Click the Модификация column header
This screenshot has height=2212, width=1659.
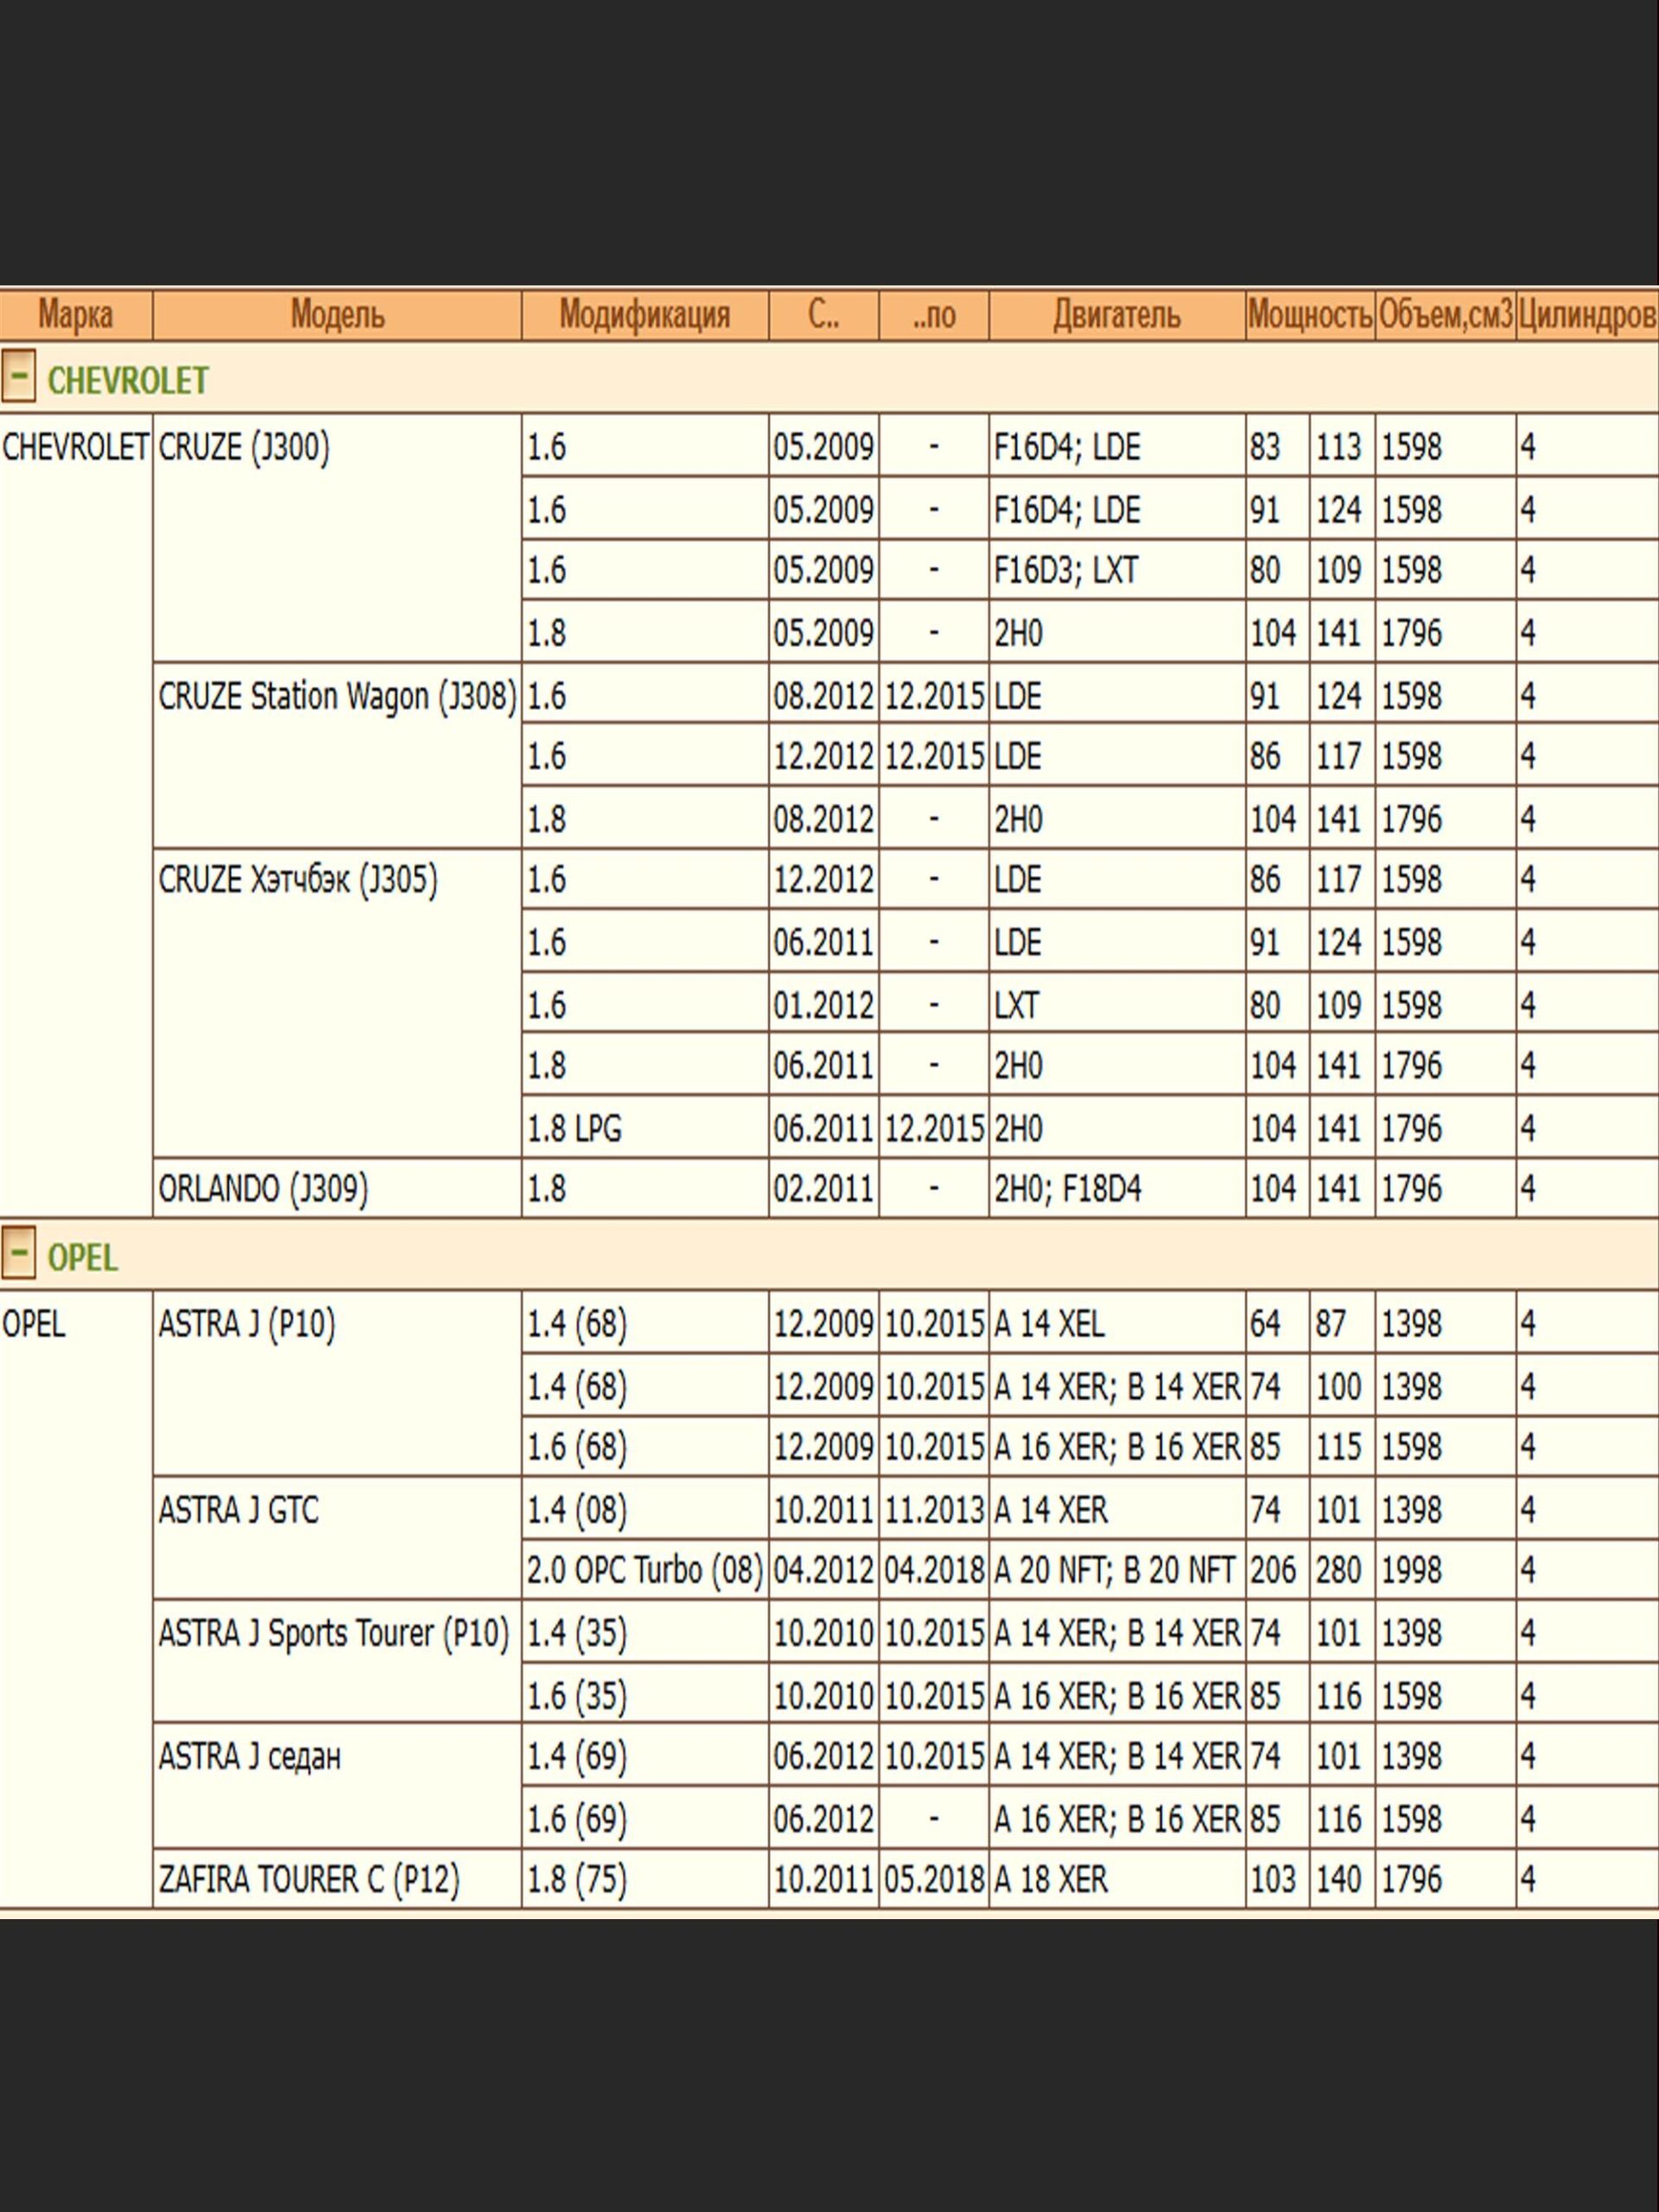tap(644, 315)
